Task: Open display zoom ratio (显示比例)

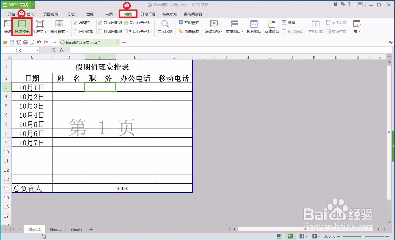Action: (165, 27)
